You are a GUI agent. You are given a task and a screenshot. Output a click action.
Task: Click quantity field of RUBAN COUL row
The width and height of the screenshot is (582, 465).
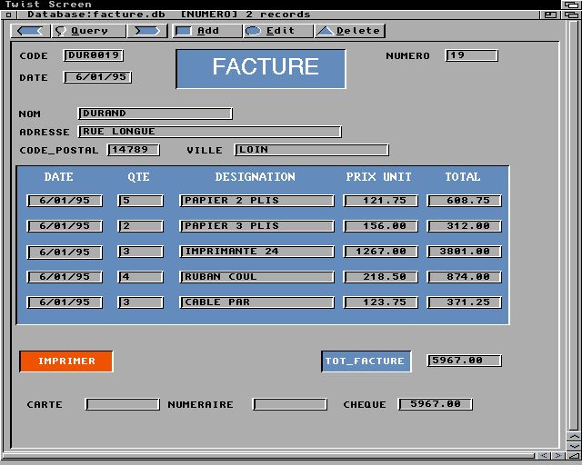point(141,277)
